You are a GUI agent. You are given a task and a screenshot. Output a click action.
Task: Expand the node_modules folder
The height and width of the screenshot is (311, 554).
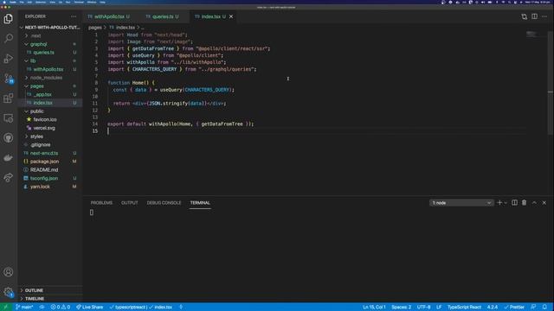coord(50,78)
